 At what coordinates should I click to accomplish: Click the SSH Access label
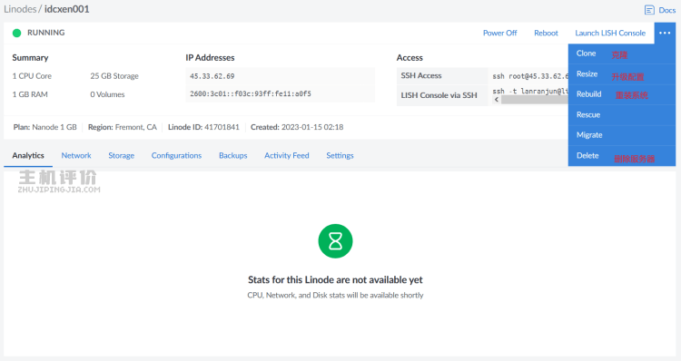pyautogui.click(x=420, y=75)
